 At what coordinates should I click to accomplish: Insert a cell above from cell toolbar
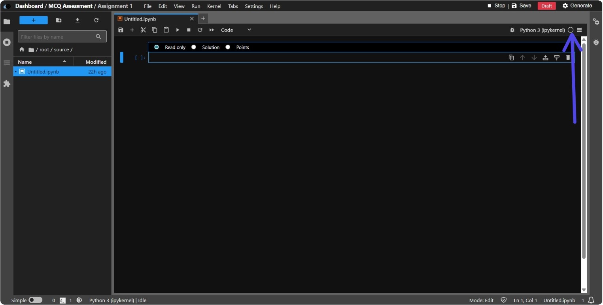pyautogui.click(x=545, y=57)
